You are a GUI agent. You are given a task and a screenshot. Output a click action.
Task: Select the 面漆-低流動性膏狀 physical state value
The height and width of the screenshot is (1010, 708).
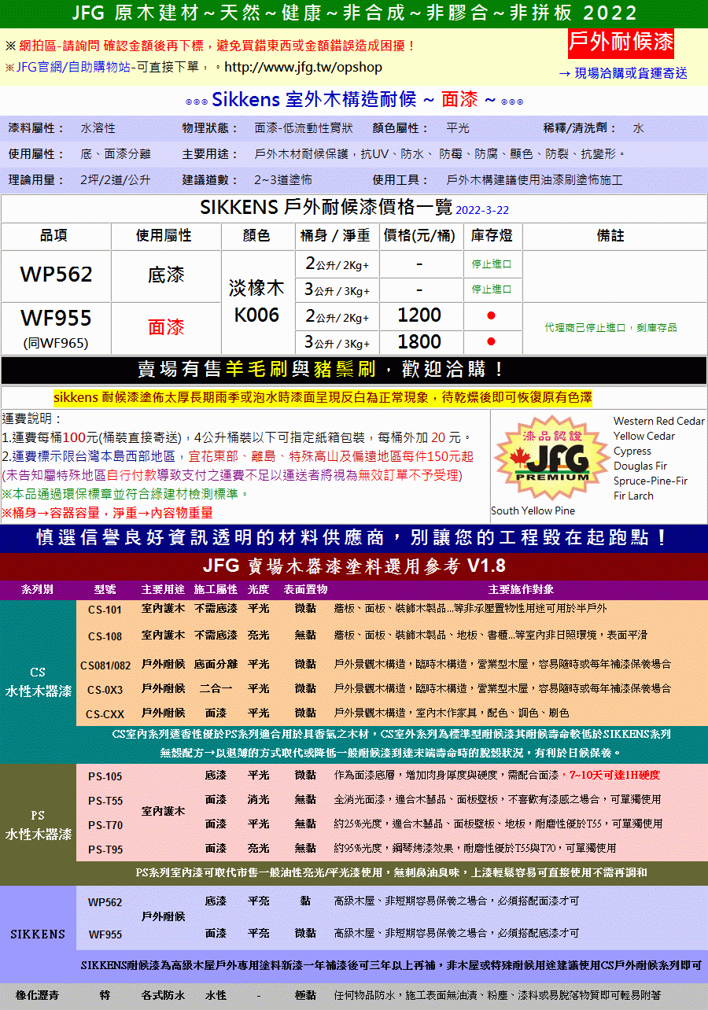pyautogui.click(x=304, y=128)
